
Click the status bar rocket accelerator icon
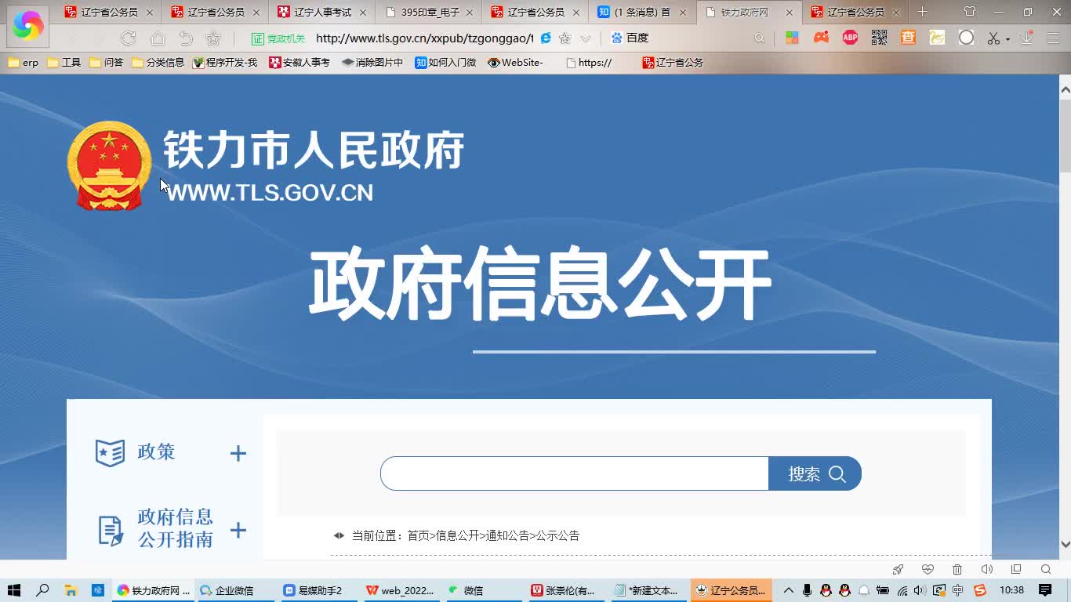(899, 569)
